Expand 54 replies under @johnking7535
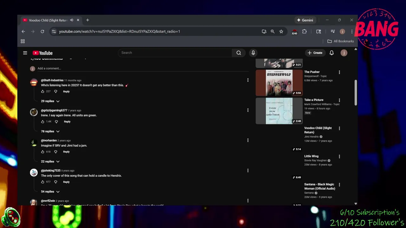Image resolution: width=406 pixels, height=228 pixels. pos(50,192)
